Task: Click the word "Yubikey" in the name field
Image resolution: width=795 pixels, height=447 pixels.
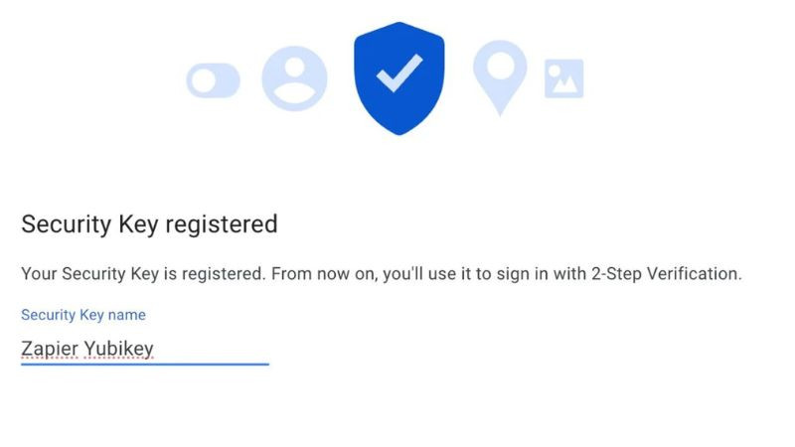Action: 118,349
